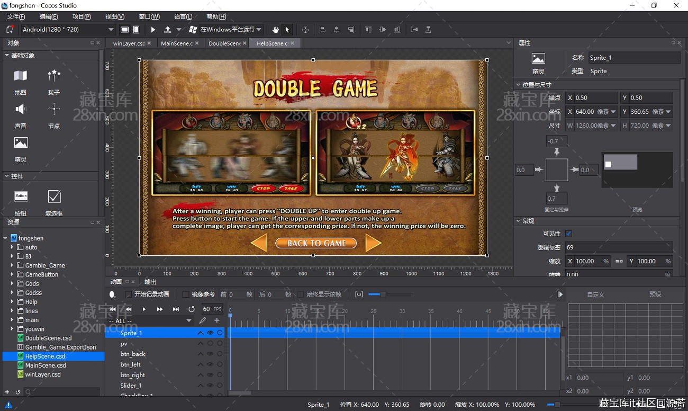Toggle visibility of btn_back layer

[210, 354]
